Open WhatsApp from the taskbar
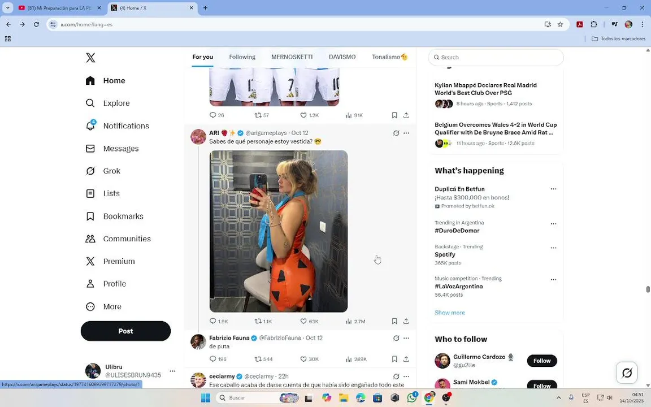651x407 pixels. (412, 397)
